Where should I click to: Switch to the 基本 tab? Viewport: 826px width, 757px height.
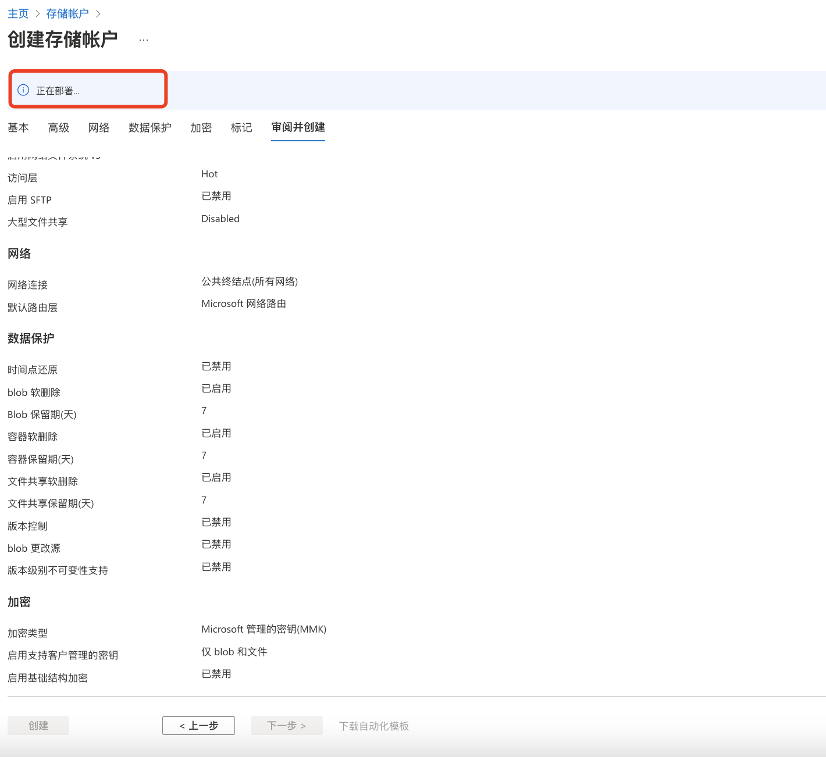tap(18, 127)
